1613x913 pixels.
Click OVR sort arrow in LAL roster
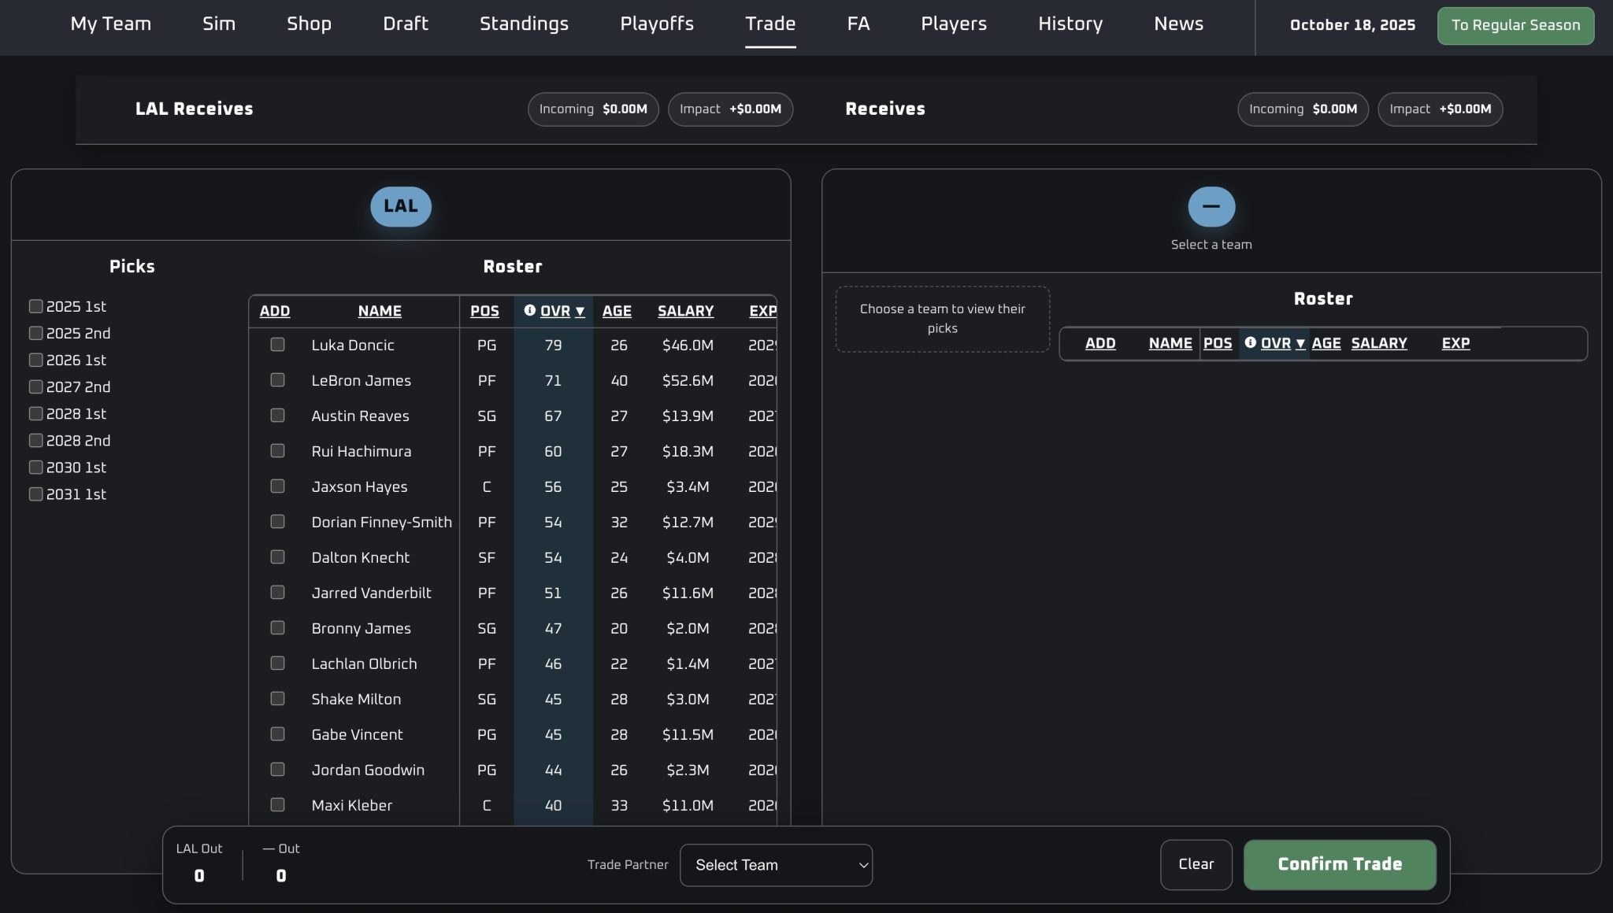click(x=580, y=312)
